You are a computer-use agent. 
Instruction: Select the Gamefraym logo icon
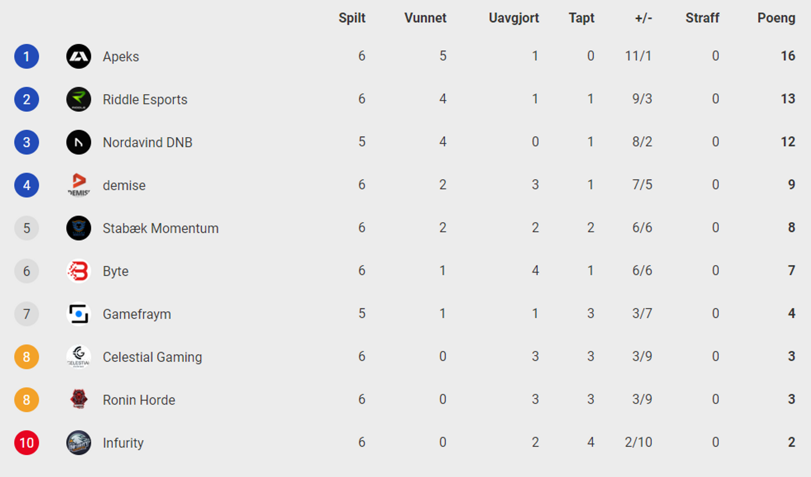[79, 314]
